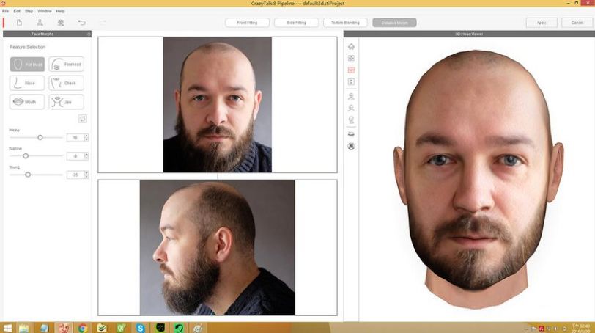This screenshot has width=595, height=333.
Task: Adjust the Narrow value spinner
Action: (86, 155)
